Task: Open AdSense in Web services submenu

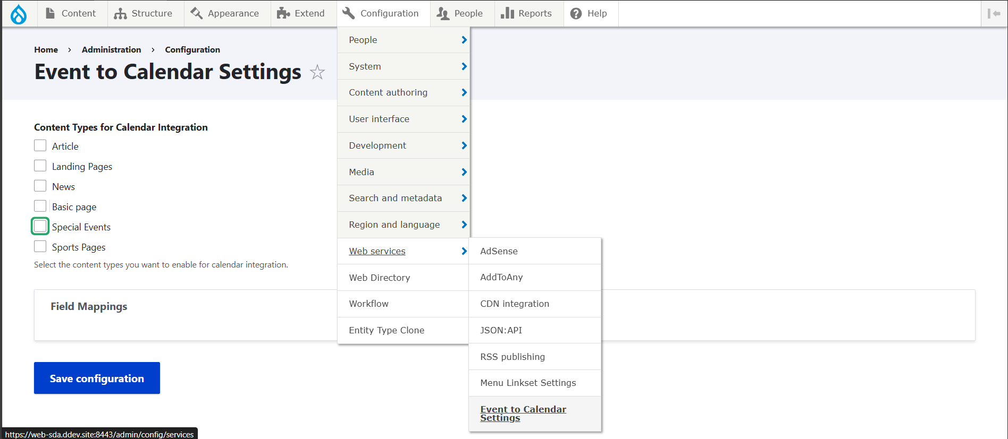Action: pos(535,251)
